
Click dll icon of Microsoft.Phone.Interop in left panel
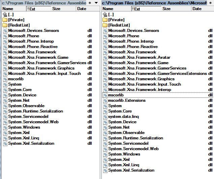coord(5,41)
